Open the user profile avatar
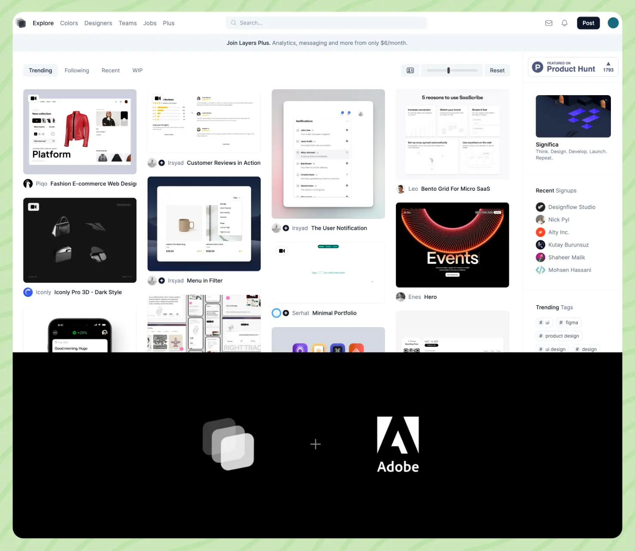The image size is (635, 551). [x=613, y=23]
